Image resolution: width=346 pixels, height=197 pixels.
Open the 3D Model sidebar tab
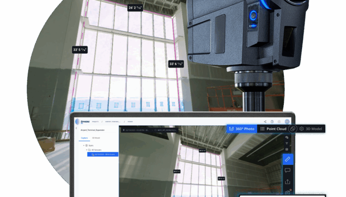tap(97, 138)
